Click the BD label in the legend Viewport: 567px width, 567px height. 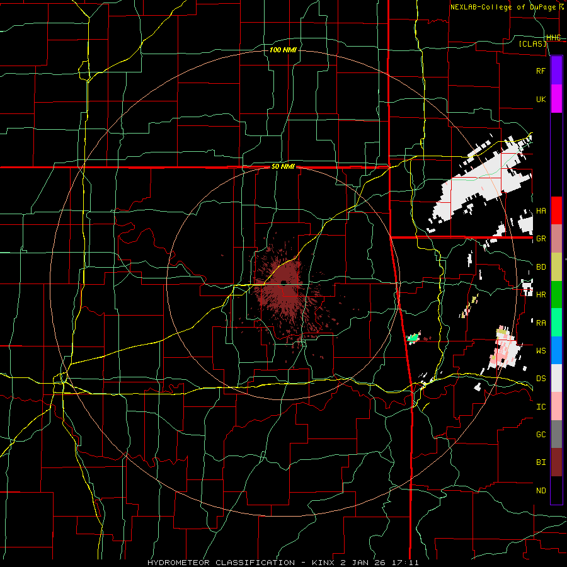coord(541,267)
